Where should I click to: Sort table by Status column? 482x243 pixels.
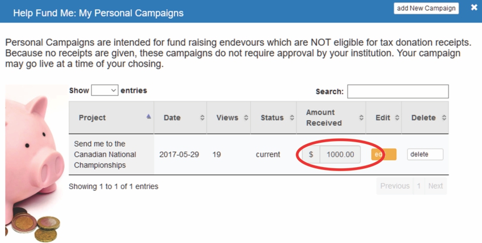pyautogui.click(x=273, y=118)
